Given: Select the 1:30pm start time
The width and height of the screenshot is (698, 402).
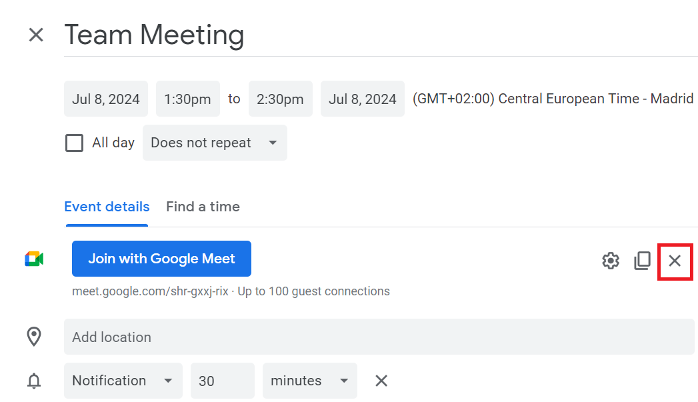Looking at the screenshot, I should coord(187,99).
